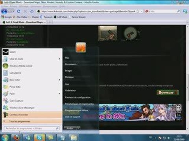The width and height of the screenshot is (189, 141).
Task: Click the Arrêter shutdown button
Action: click(70, 128)
